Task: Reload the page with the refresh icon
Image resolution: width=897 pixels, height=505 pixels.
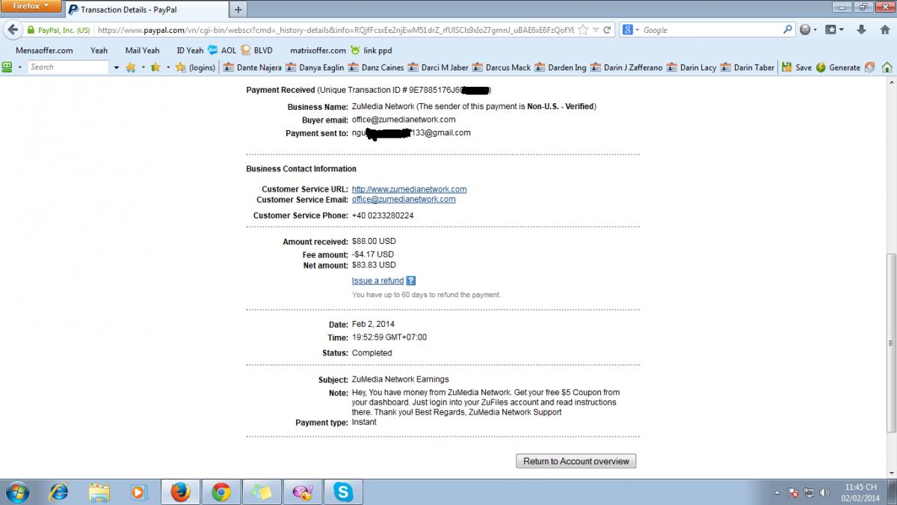Action: [607, 31]
